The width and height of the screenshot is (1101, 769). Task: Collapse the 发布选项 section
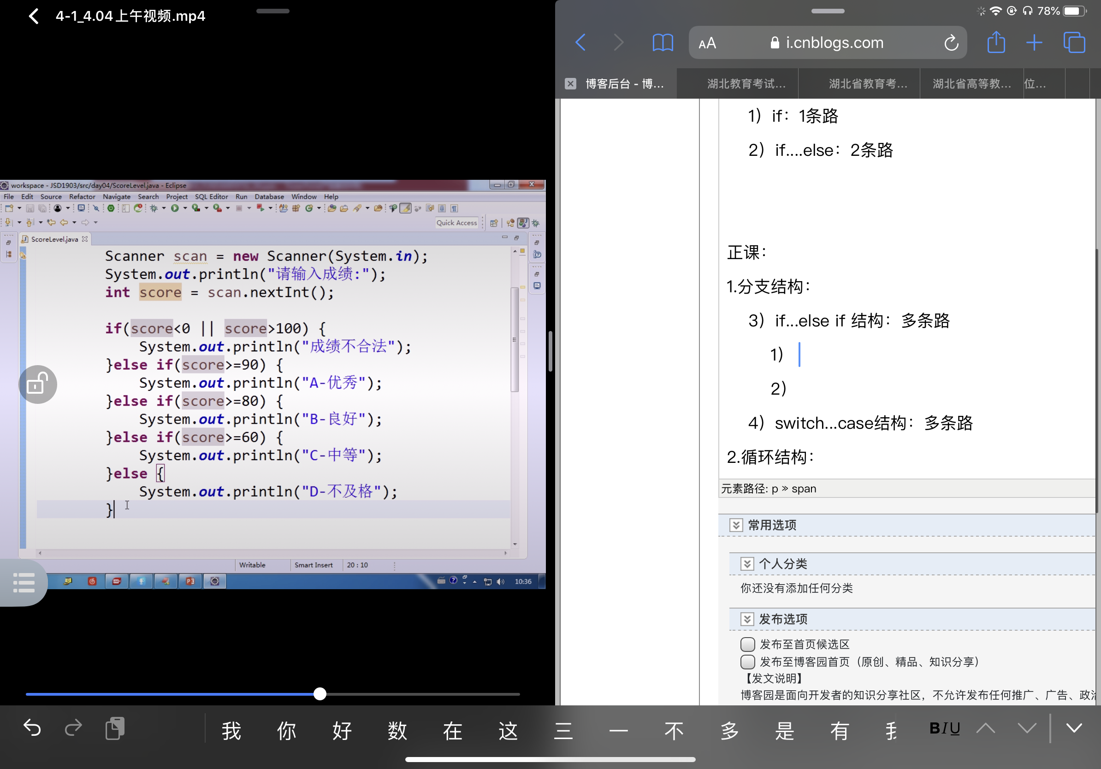click(x=746, y=619)
